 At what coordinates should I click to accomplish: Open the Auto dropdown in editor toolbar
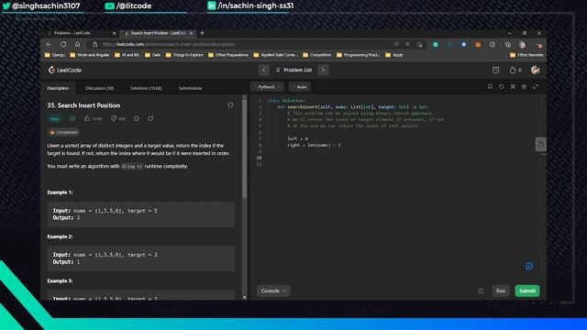tap(300, 87)
